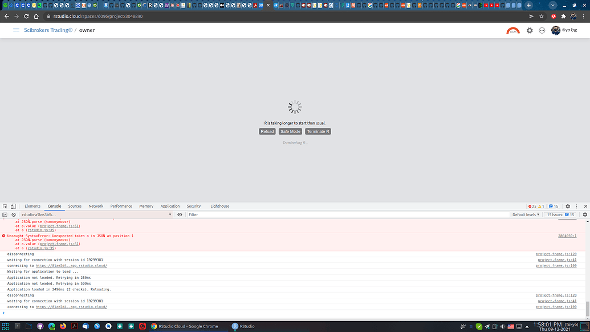
Task: Switch to the Application tab
Action: [x=170, y=207]
